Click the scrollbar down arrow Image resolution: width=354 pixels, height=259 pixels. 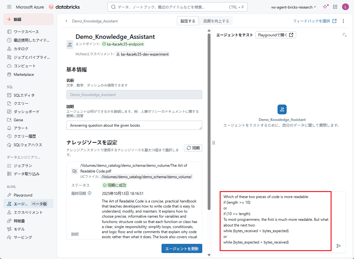coord(209,255)
